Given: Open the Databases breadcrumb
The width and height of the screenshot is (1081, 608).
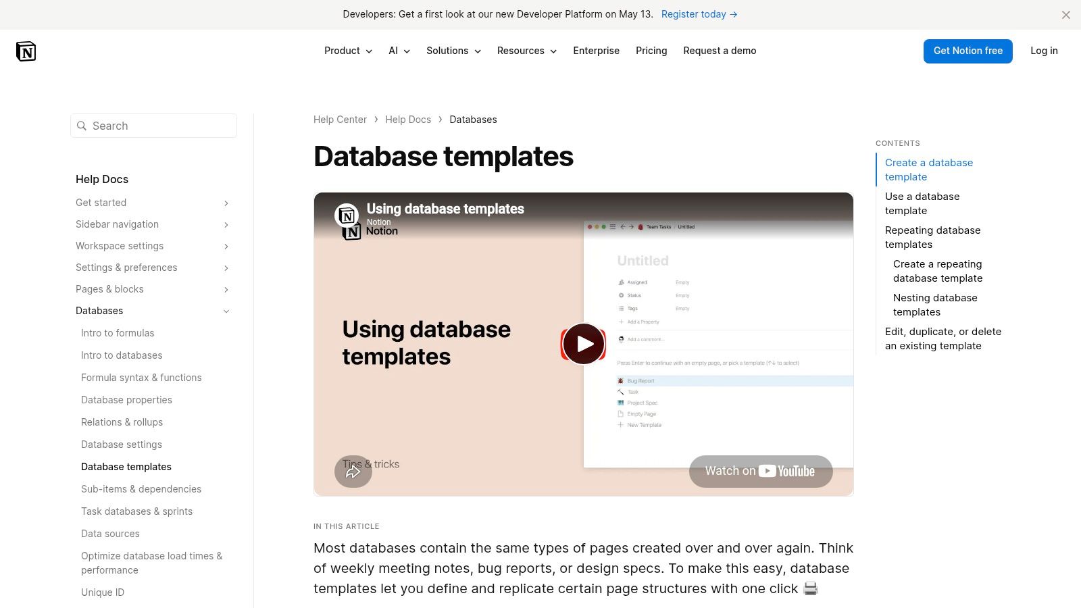Looking at the screenshot, I should (473, 120).
